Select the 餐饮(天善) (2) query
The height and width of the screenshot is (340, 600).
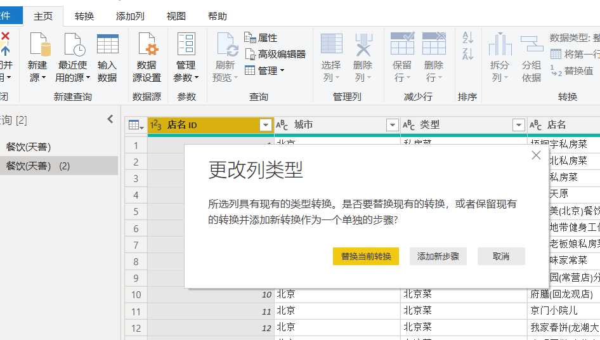tap(59, 166)
